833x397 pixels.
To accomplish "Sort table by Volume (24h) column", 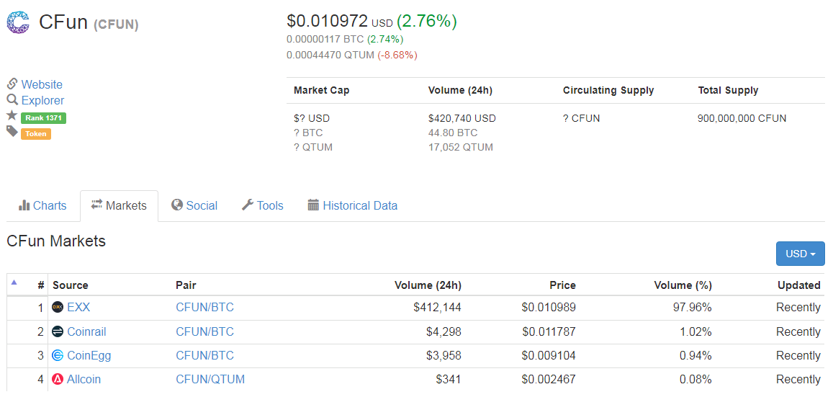I will [x=428, y=285].
